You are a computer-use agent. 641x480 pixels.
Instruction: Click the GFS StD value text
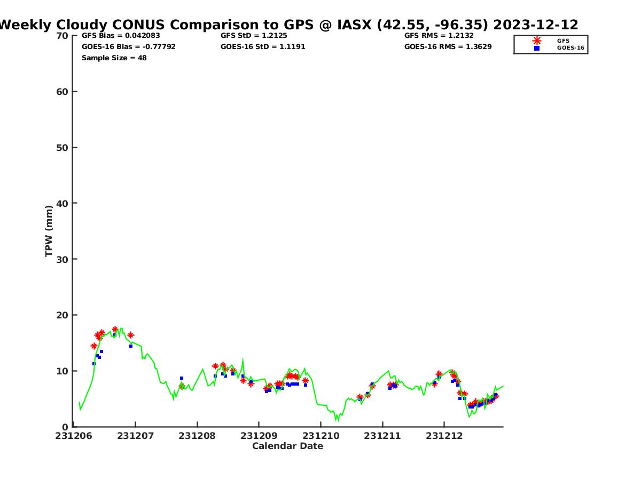(x=254, y=35)
